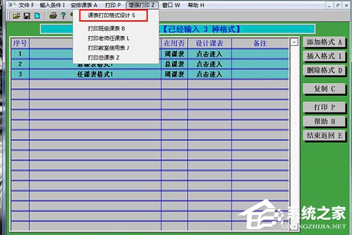Click the save floppy disk icon
Viewport: 352px width, 235px height.
pos(27,16)
